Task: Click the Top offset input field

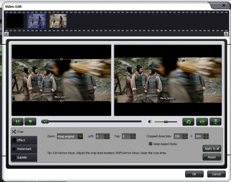Action: point(126,136)
